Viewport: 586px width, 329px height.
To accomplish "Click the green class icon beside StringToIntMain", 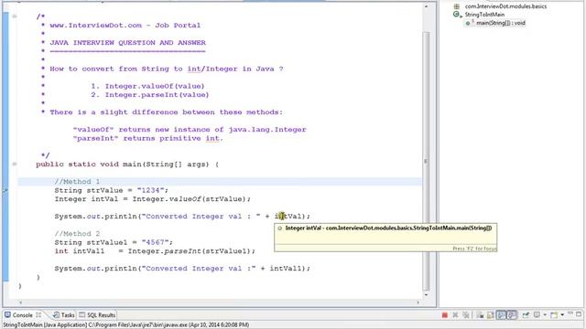I will (x=456, y=15).
